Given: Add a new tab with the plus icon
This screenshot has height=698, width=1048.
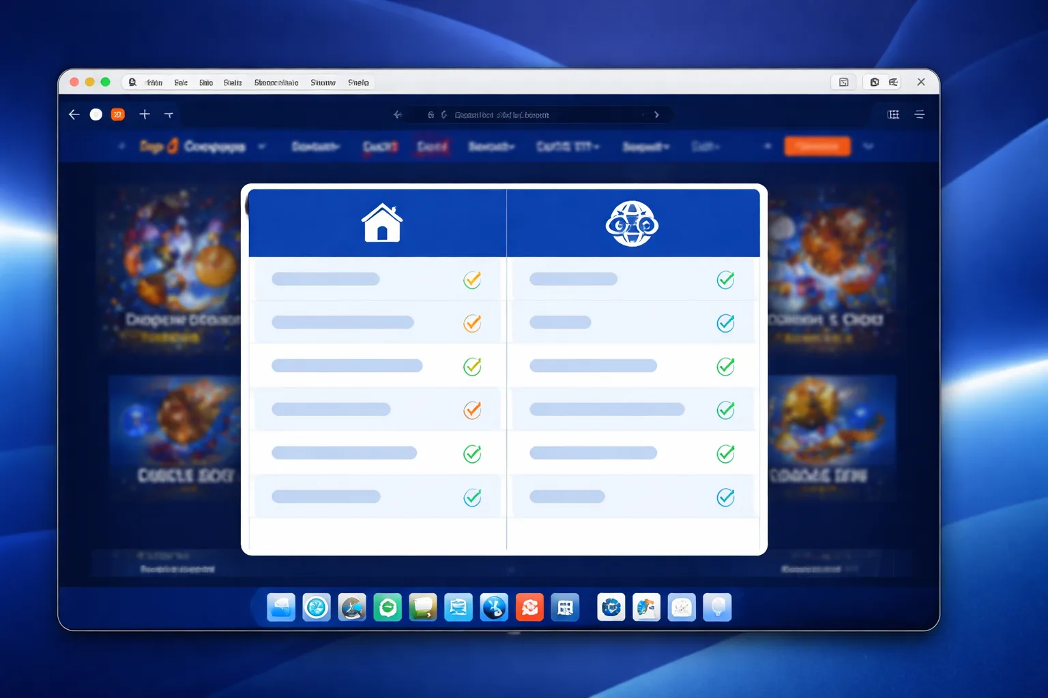Looking at the screenshot, I should (x=145, y=115).
